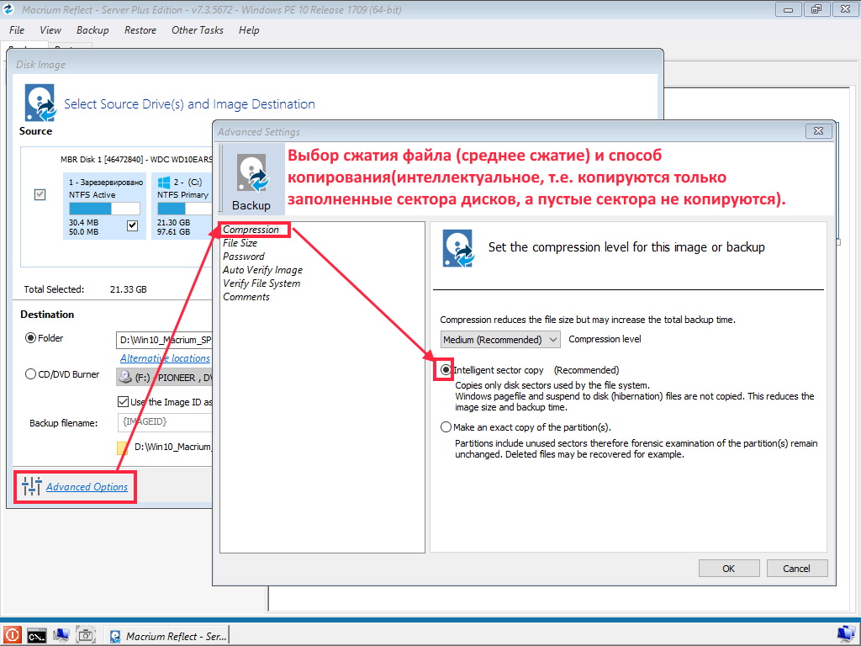Toggle Use the Image ID checkbox
This screenshot has width=861, height=646.
123,402
